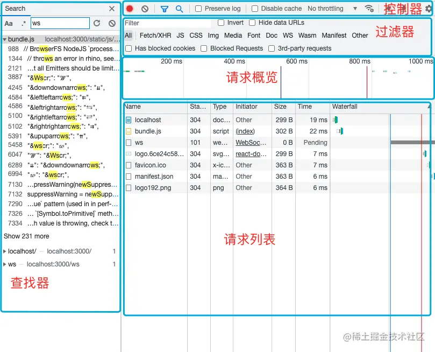The image size is (435, 352).
Task: Filter requests by JS
Action: [180, 36]
